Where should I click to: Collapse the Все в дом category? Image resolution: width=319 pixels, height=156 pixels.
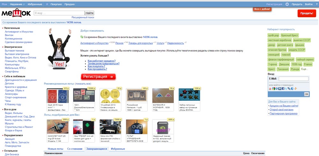click(x=3, y=110)
